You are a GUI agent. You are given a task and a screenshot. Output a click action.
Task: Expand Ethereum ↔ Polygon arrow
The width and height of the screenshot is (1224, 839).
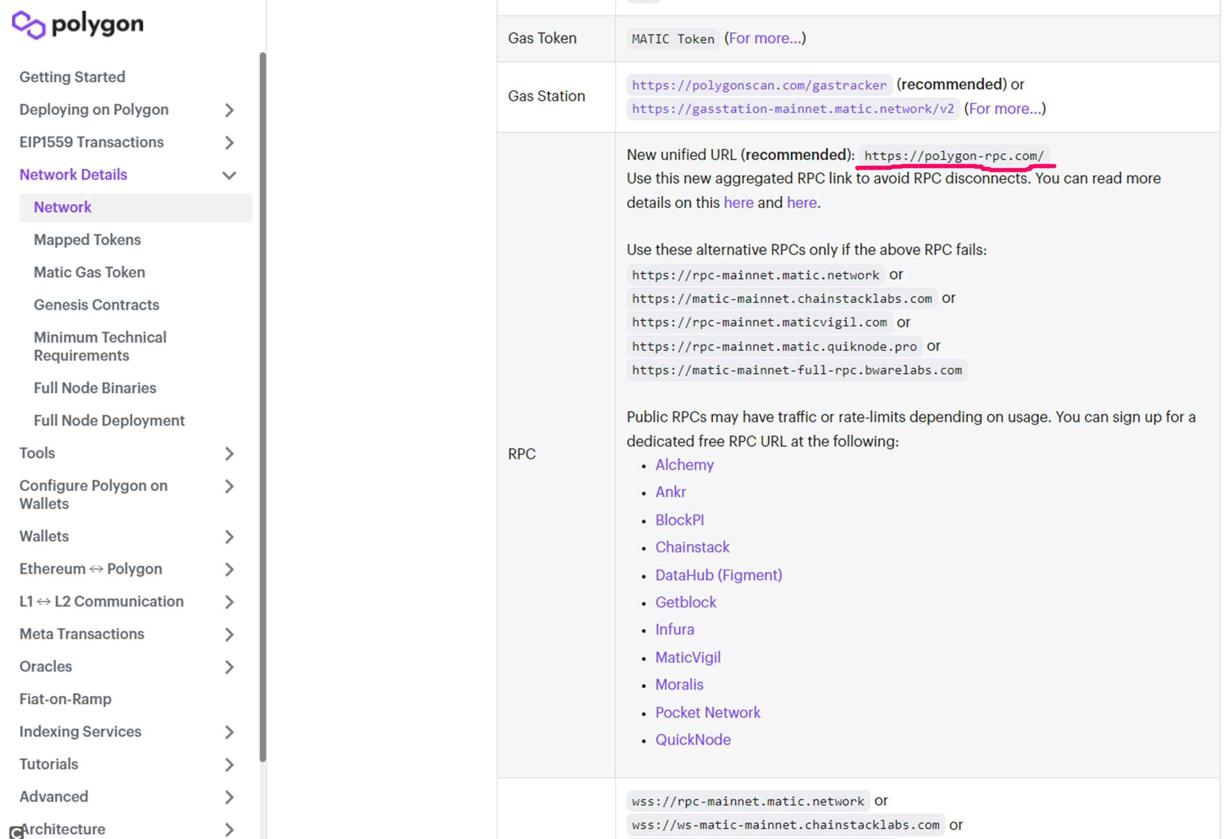coord(229,569)
